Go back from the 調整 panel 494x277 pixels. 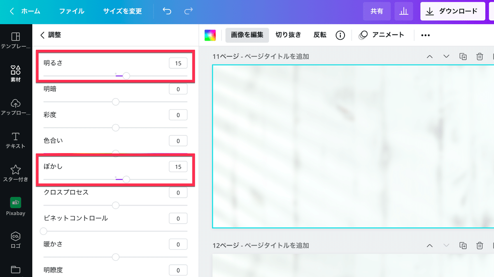[x=42, y=35]
